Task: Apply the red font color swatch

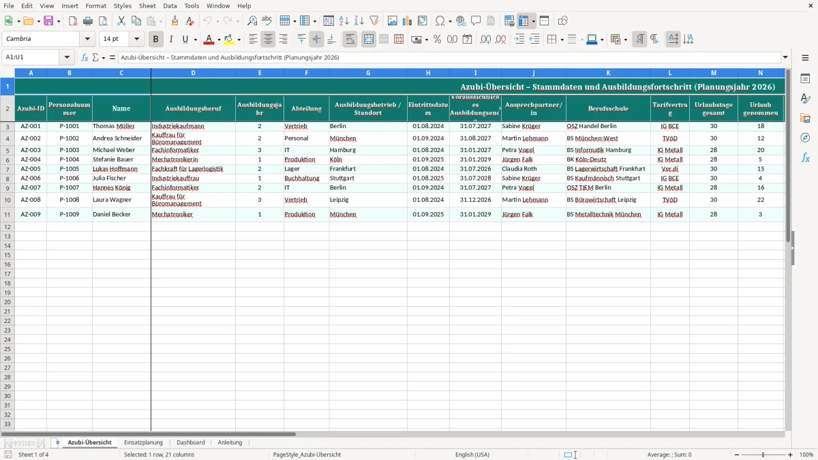Action: (x=209, y=40)
